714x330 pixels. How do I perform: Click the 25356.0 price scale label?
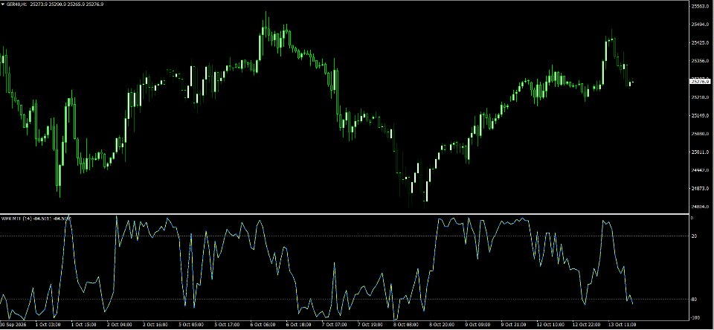(701, 61)
